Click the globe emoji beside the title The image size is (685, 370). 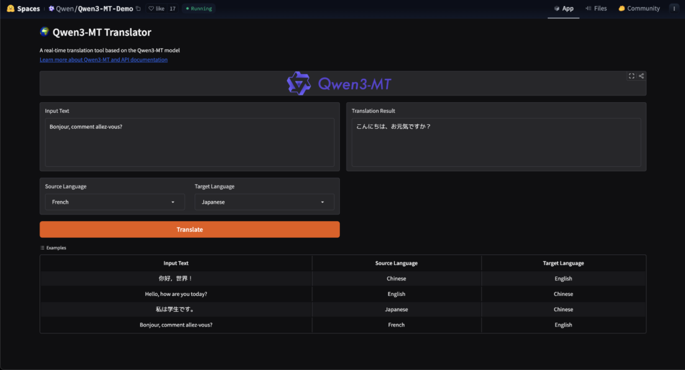45,31
